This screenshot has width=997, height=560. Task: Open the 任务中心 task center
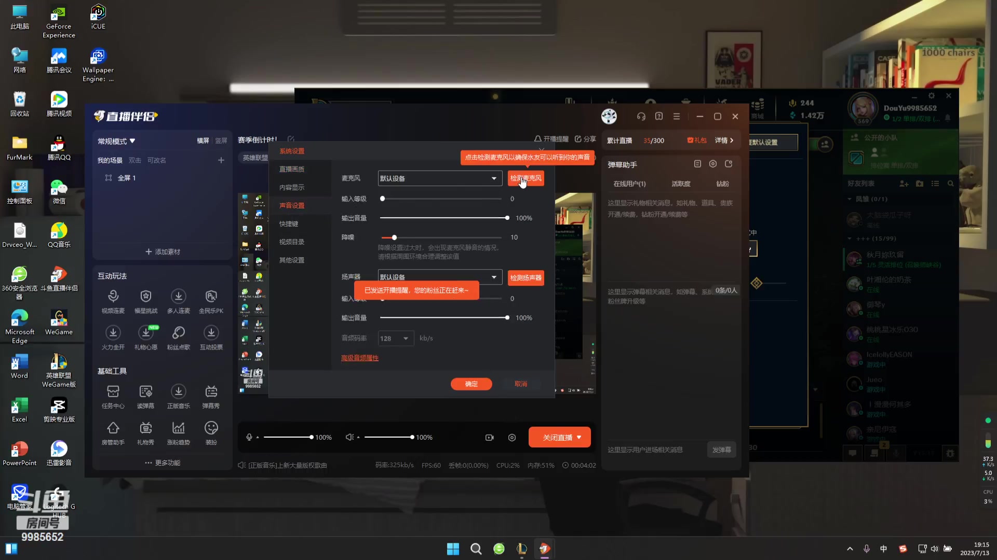point(113,396)
